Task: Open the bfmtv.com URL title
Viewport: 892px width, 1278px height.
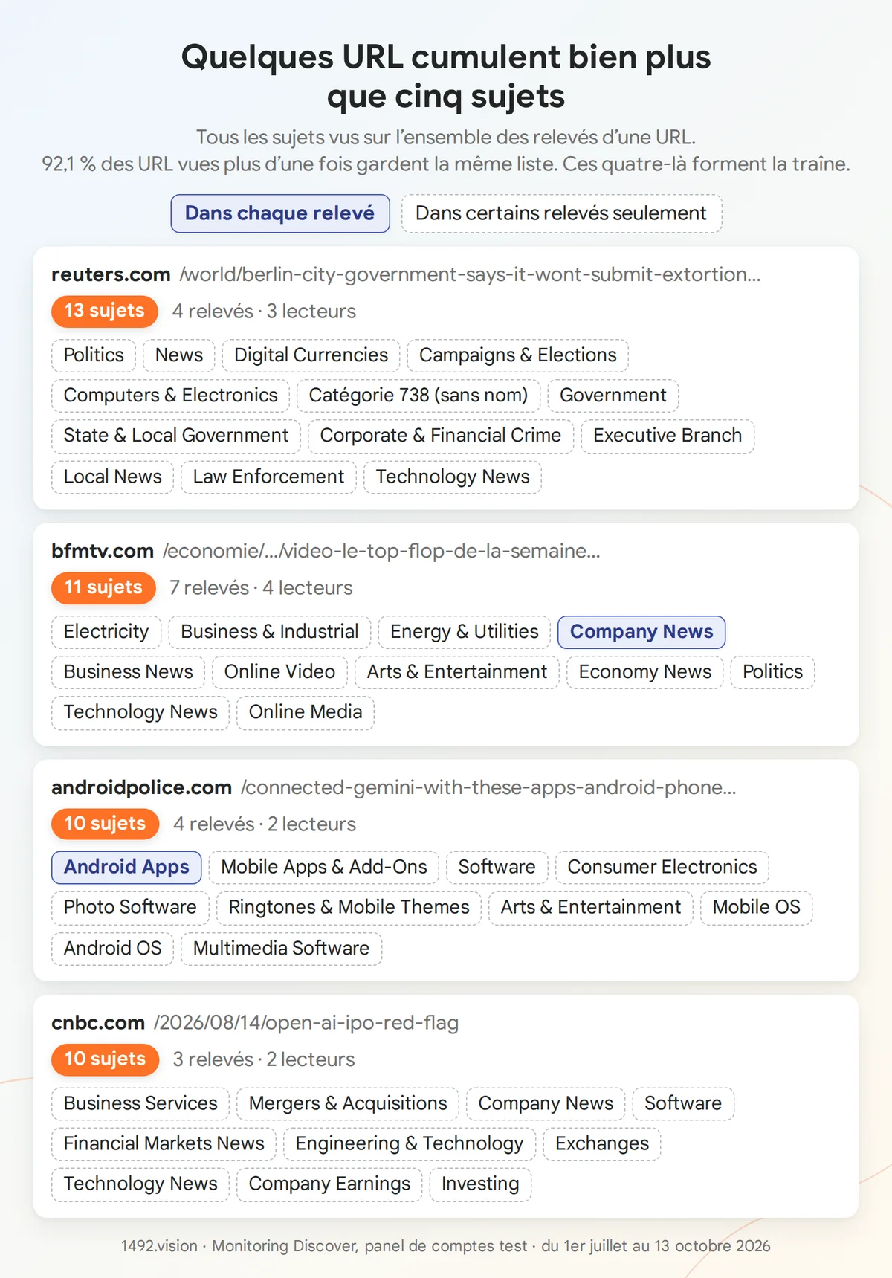Action: point(326,551)
